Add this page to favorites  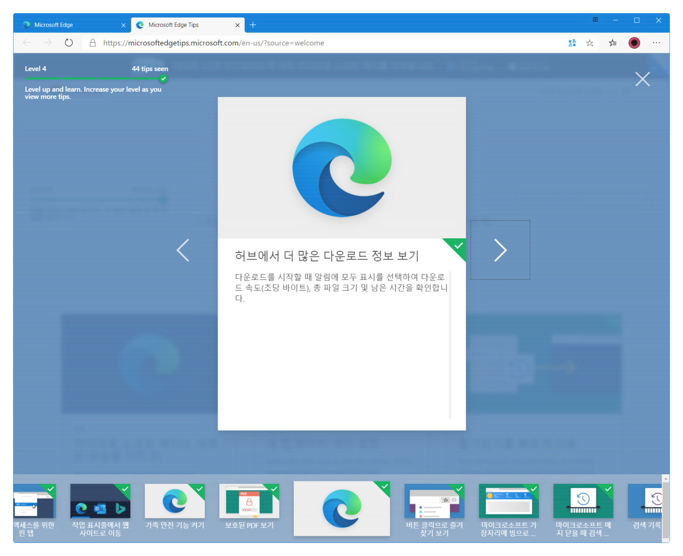[x=590, y=43]
